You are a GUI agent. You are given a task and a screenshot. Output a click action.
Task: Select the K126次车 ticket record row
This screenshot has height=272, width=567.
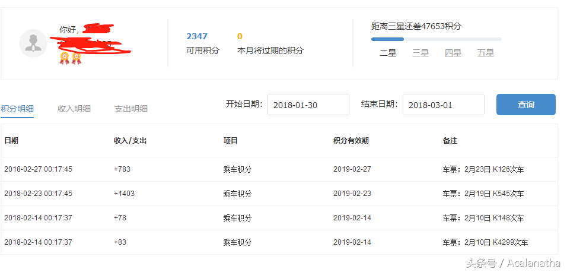coord(279,169)
